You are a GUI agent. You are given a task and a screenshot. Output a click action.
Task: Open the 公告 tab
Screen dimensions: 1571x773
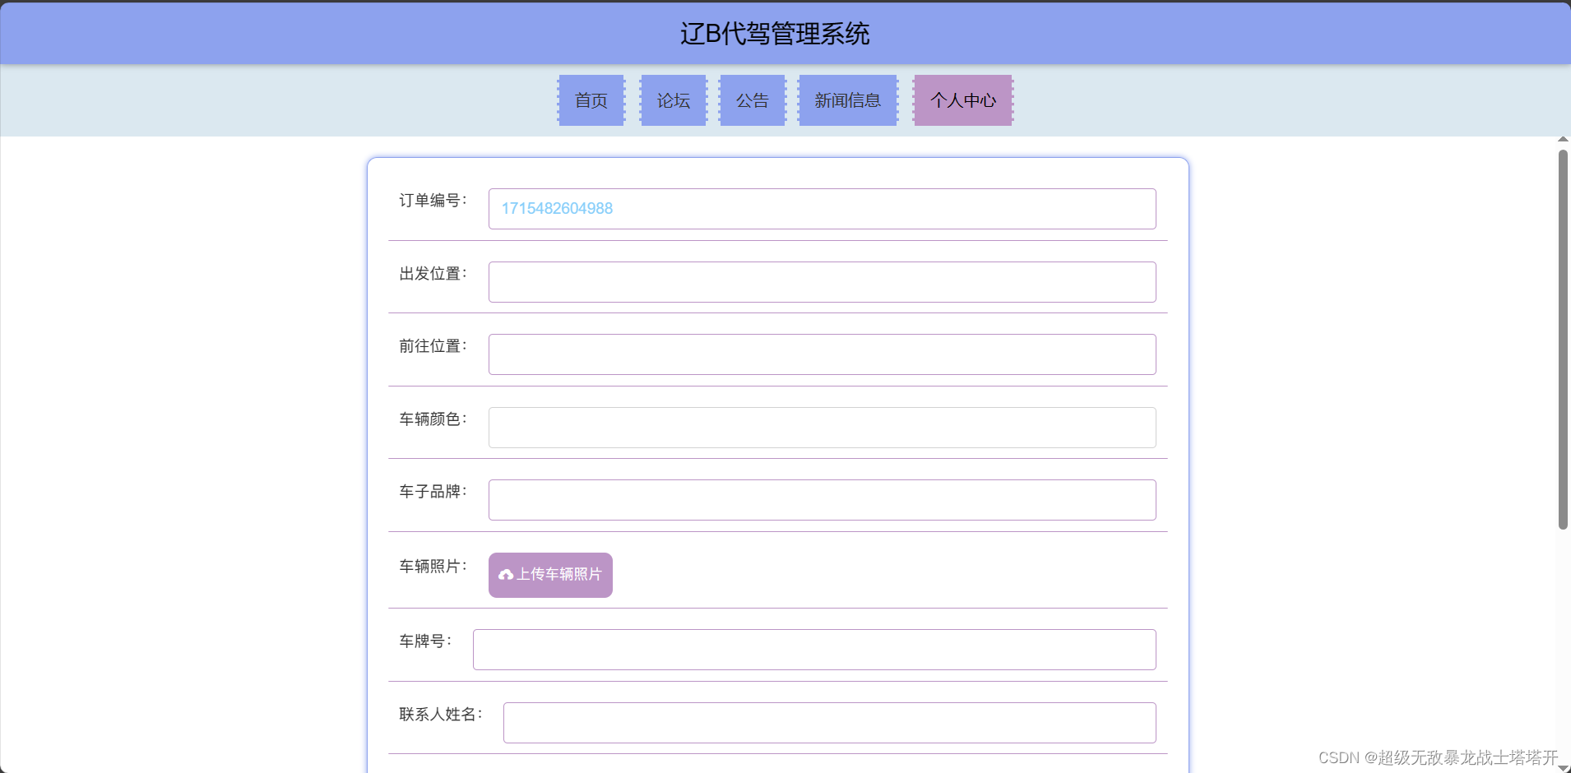click(x=753, y=100)
